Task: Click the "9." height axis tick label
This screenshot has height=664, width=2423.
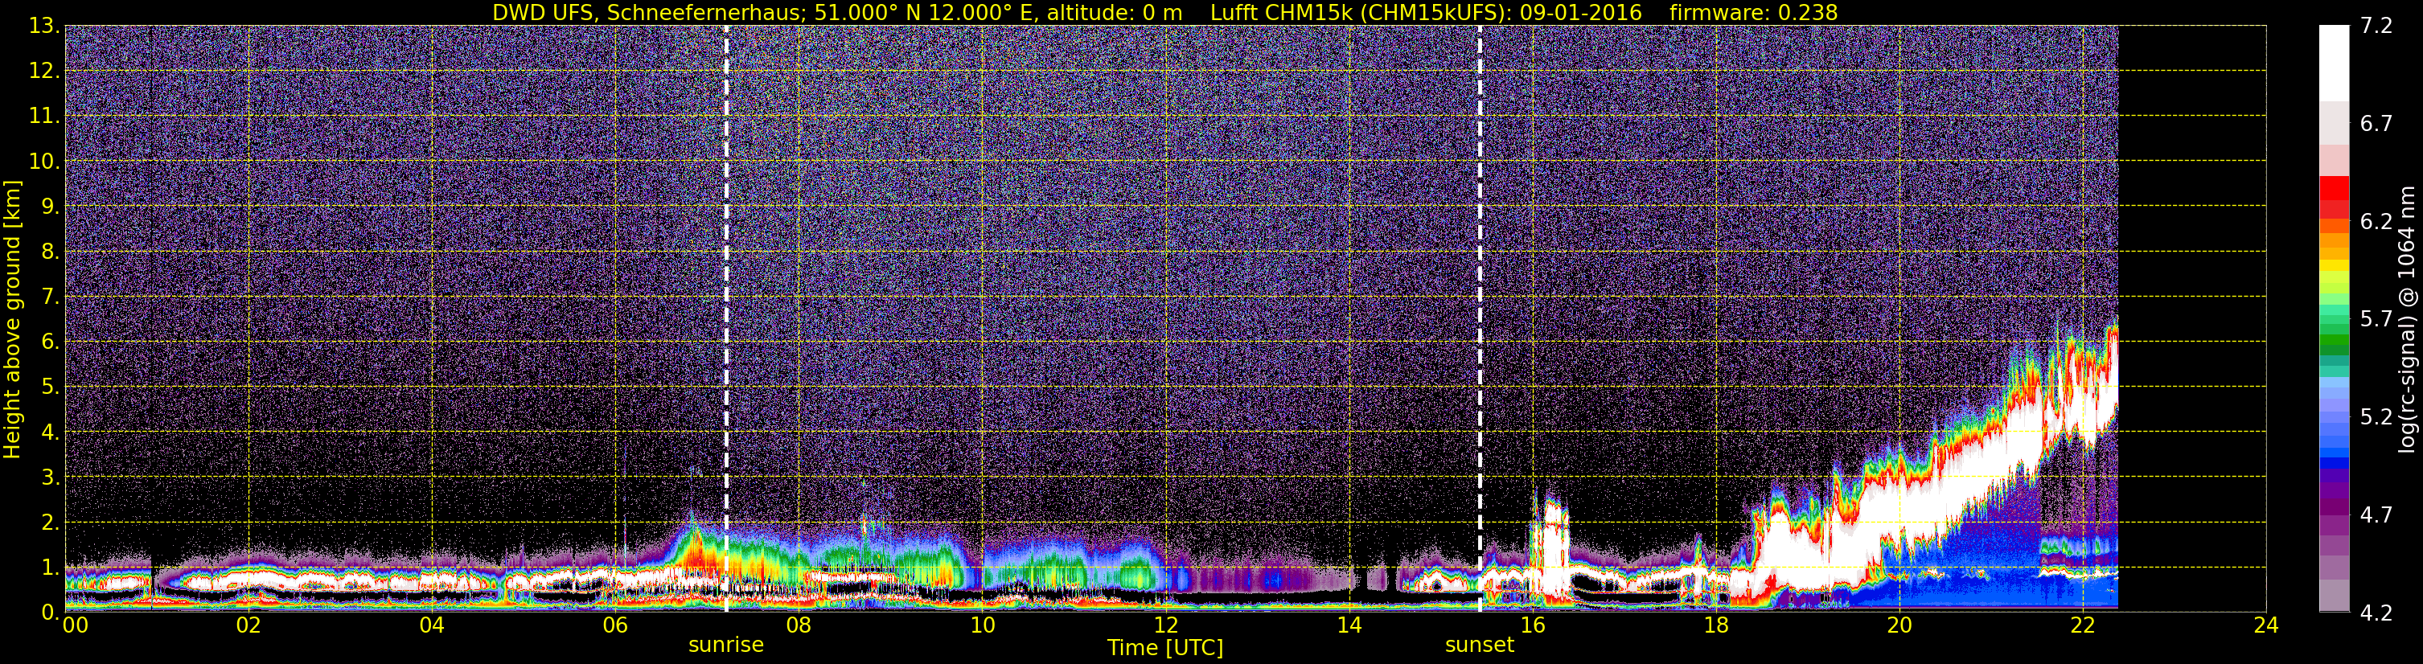Action: click(51, 207)
